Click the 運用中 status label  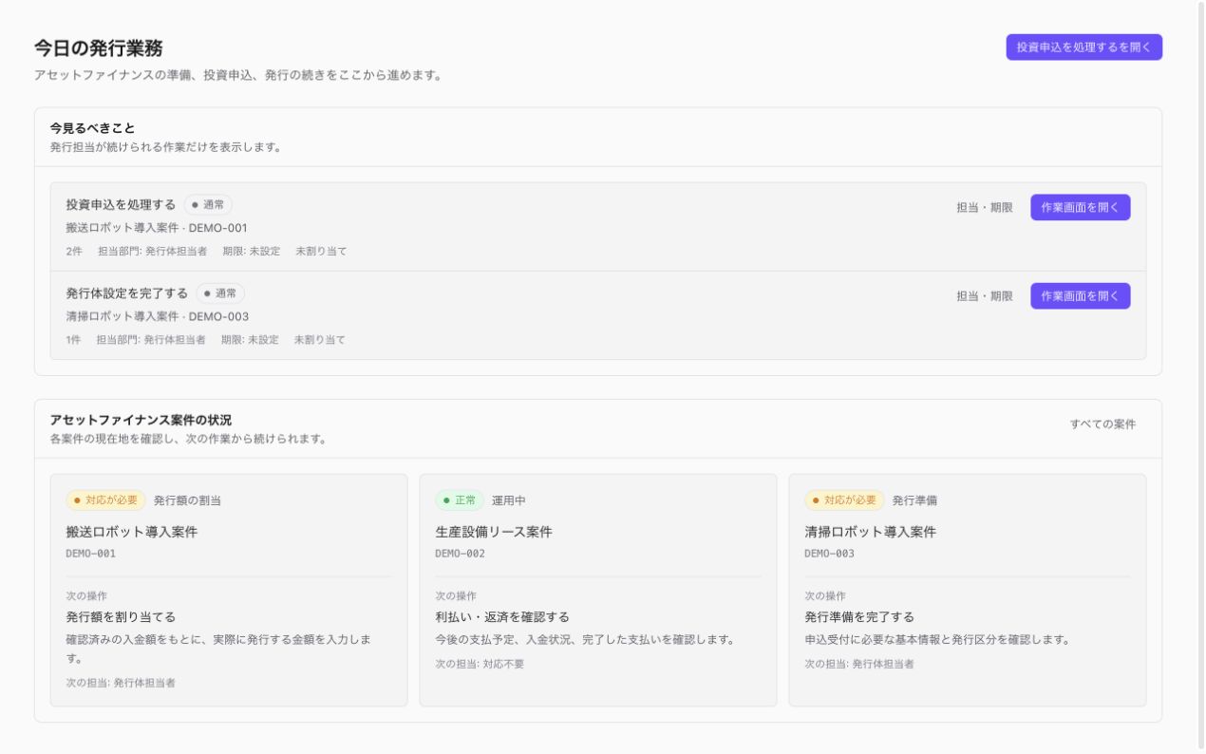(x=509, y=500)
